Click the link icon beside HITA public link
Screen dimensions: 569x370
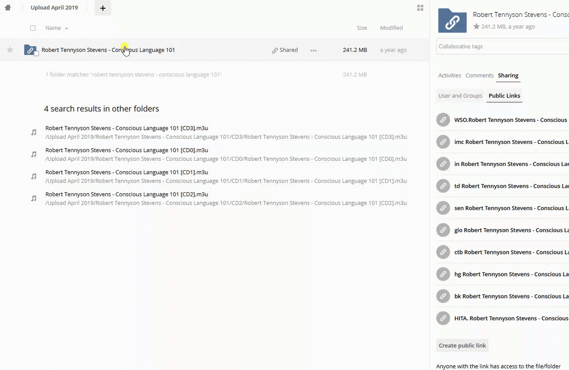443,318
